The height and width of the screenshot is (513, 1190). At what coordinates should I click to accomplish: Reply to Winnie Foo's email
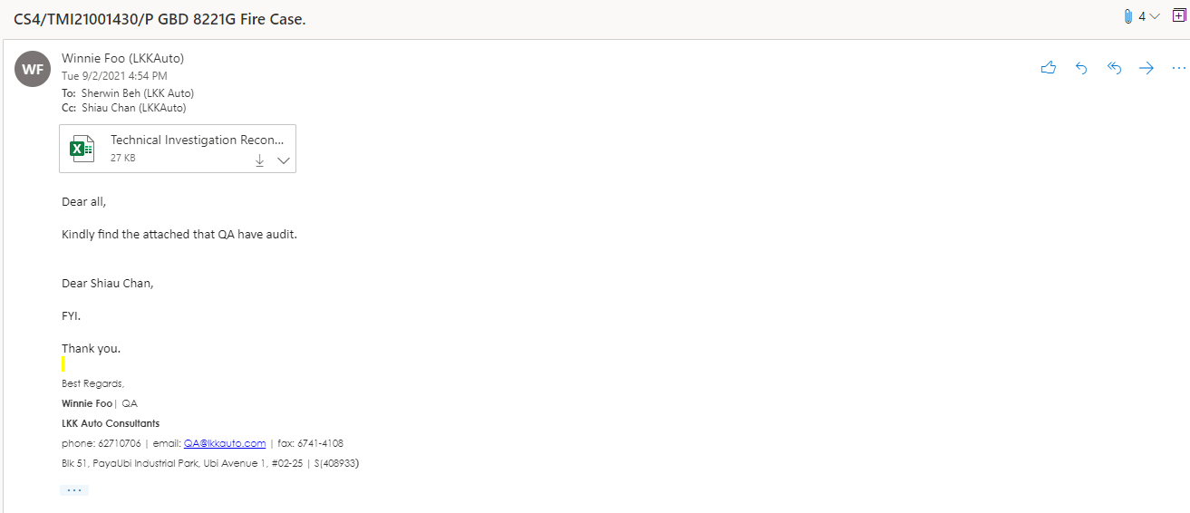coord(1081,68)
